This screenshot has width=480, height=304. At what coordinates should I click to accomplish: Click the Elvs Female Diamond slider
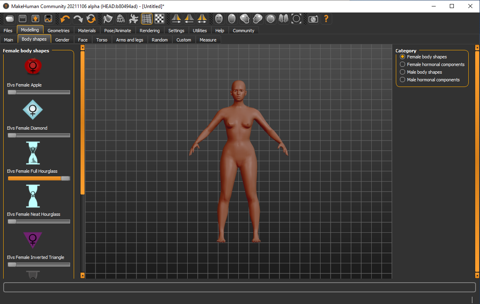coord(39,135)
